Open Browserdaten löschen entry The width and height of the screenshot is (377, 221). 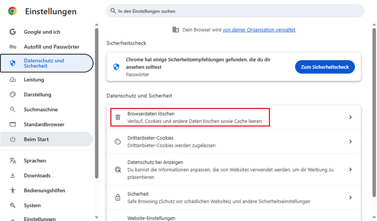[x=233, y=117]
